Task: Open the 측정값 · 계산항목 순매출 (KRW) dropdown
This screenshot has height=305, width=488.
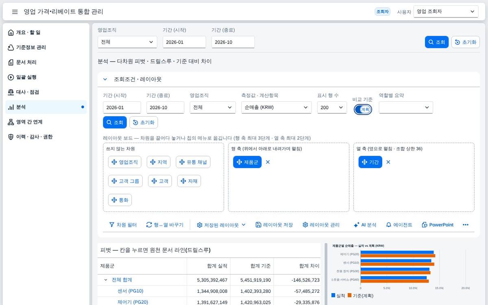Action: pos(277,107)
